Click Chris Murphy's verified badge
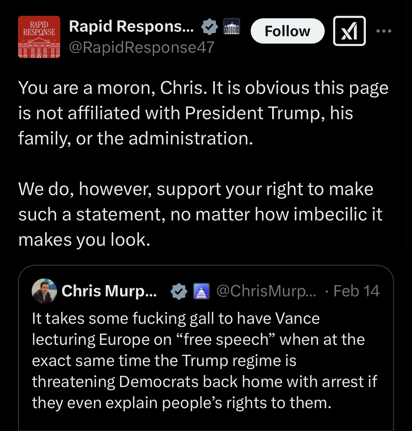Image resolution: width=412 pixels, height=431 pixels. (x=179, y=291)
